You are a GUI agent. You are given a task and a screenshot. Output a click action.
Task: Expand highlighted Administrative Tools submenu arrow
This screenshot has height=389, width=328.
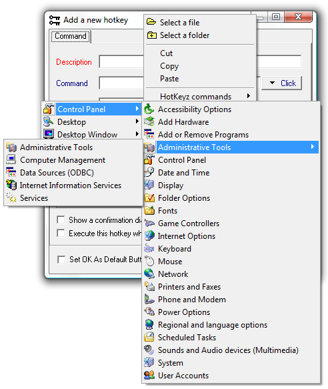[313, 147]
